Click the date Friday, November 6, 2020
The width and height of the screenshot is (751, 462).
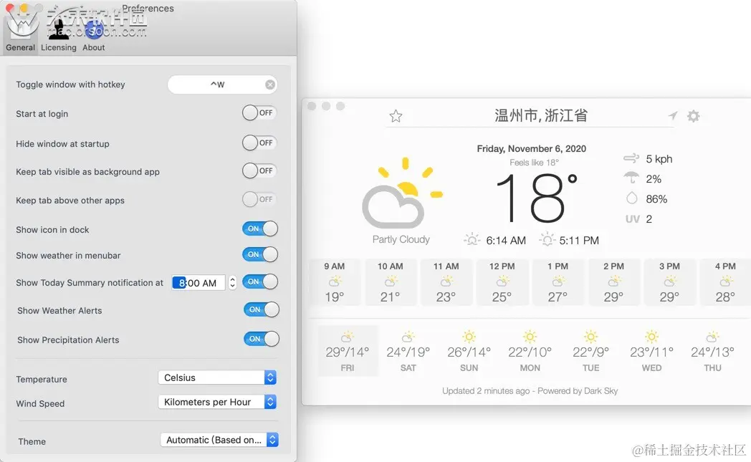click(532, 148)
